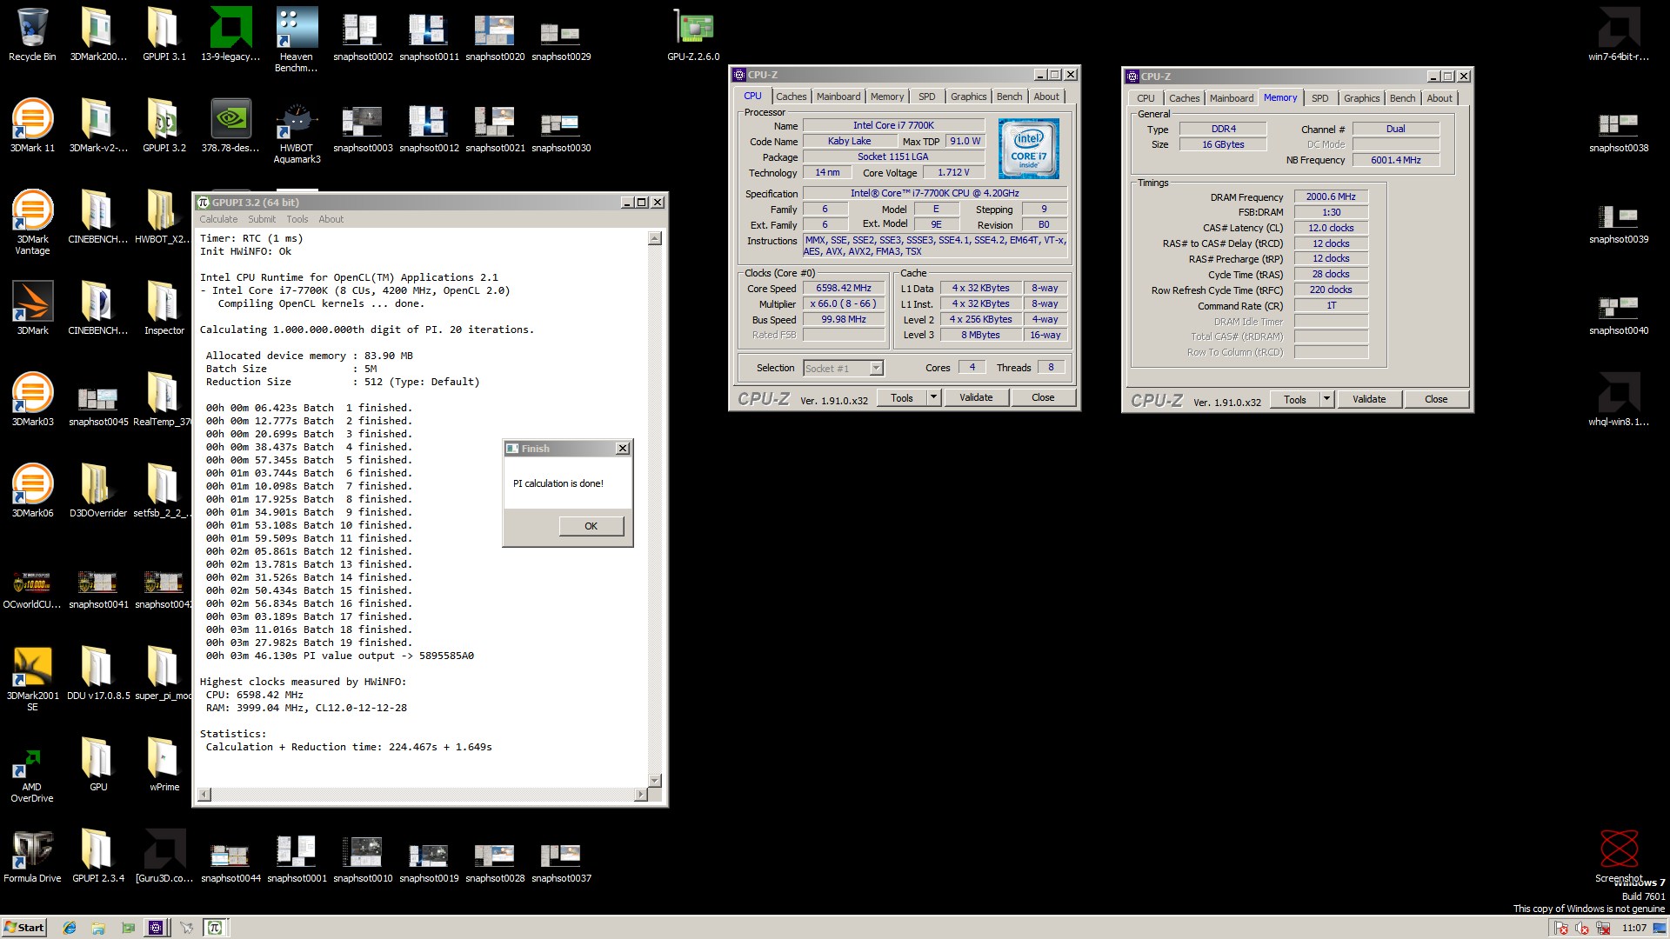Image resolution: width=1670 pixels, height=939 pixels.
Task: Switch to Memory tab in left CPU-Z
Action: point(887,97)
